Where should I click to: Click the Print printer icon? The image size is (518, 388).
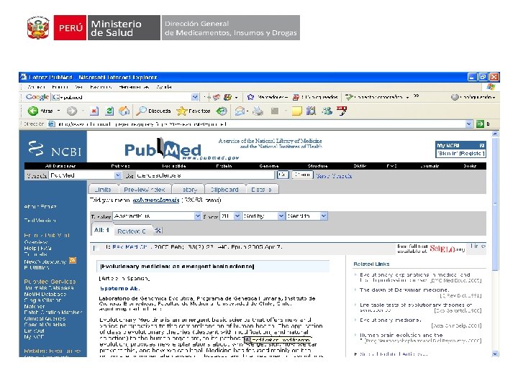(258, 111)
